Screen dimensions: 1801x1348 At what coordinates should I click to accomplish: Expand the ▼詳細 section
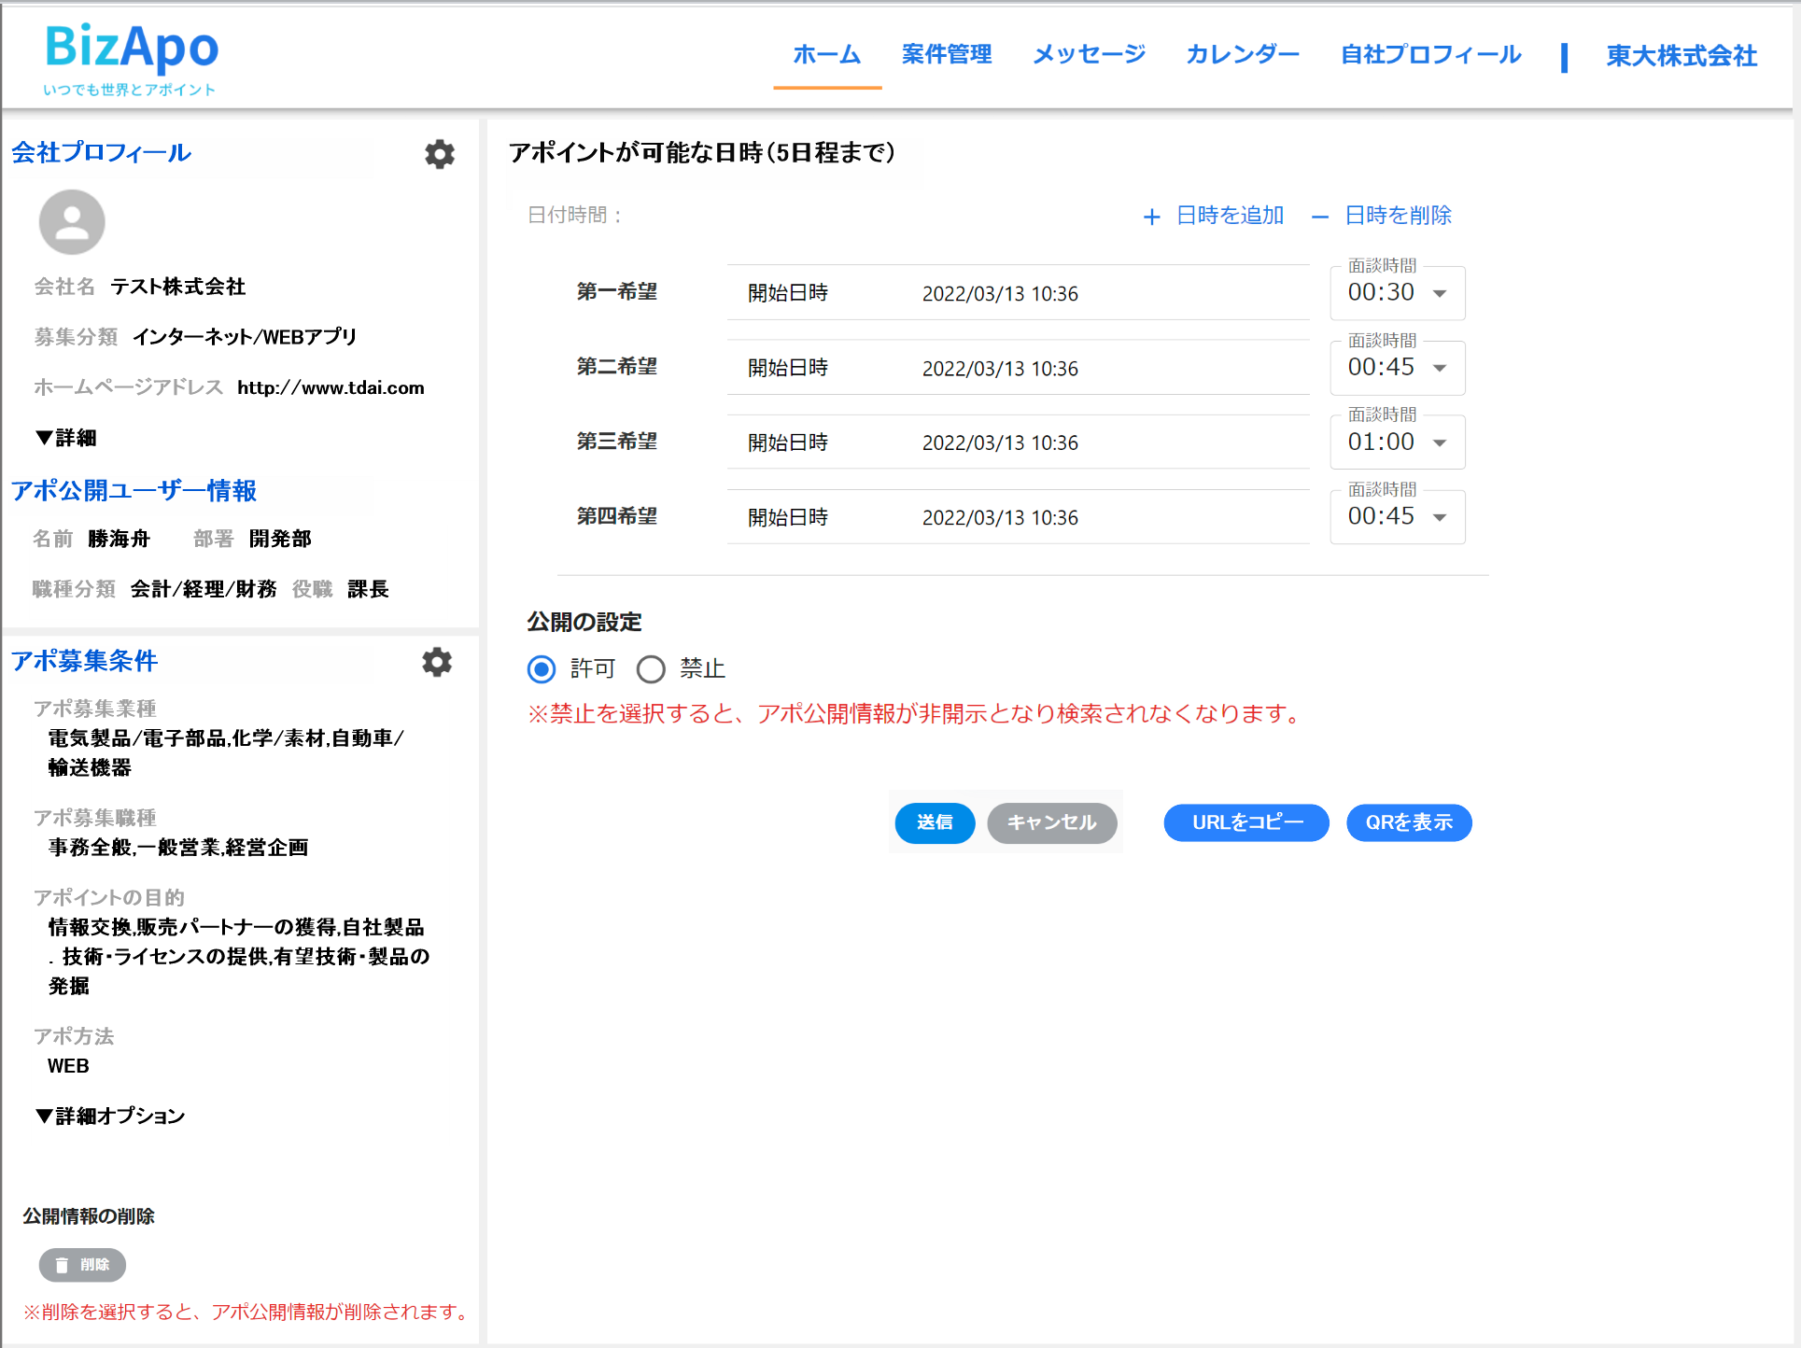(65, 438)
